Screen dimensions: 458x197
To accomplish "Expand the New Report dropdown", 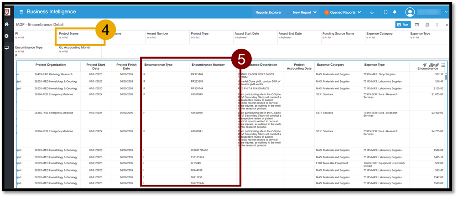I will tap(305, 13).
